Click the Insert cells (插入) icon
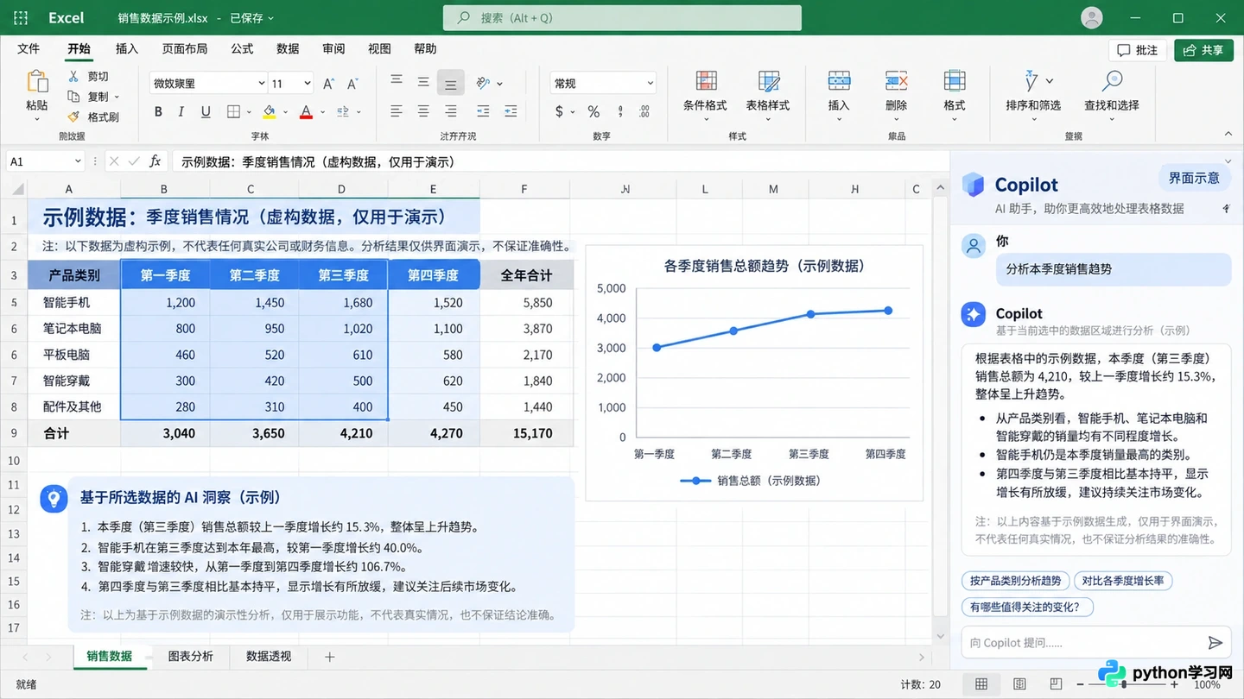 tap(839, 82)
